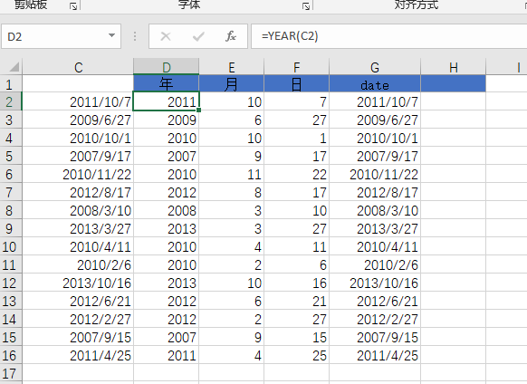Select cell C12 with 2013/10/16
Screen dimensions: 527x384
click(78, 283)
